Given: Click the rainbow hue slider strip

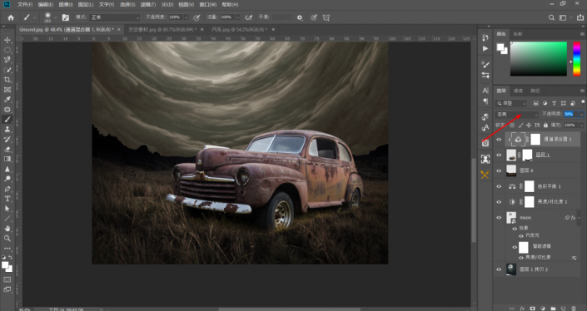Looking at the screenshot, I should pos(577,59).
